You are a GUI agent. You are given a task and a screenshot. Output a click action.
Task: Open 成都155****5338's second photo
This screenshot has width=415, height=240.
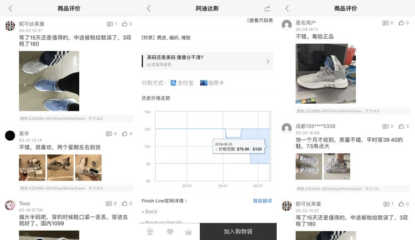click(337, 167)
